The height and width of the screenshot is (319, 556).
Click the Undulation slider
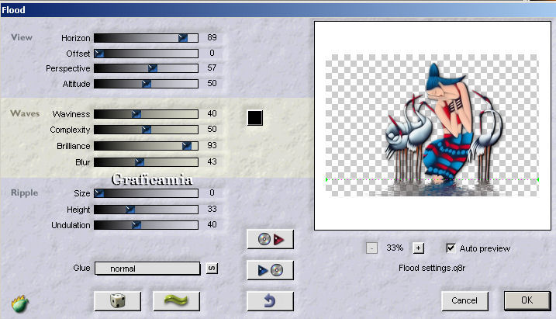coord(146,225)
